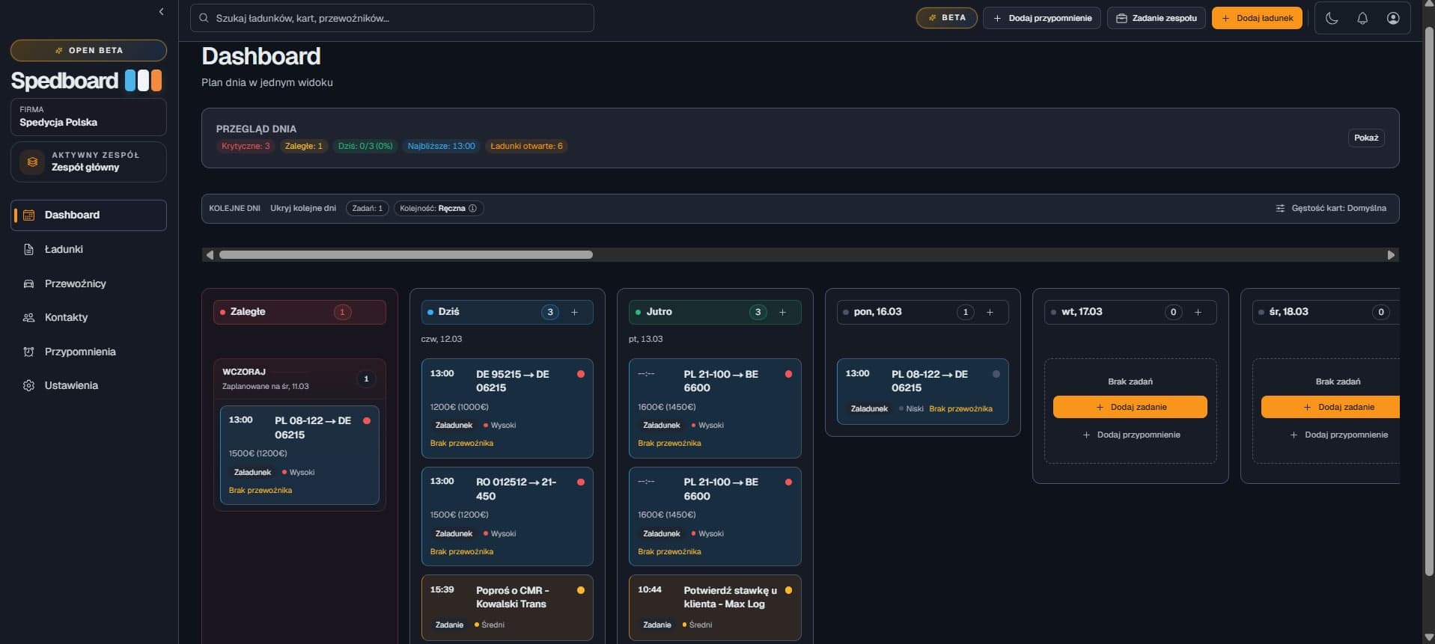Open the active team Zespół główny selector
This screenshot has width=1435, height=644.
point(88,162)
